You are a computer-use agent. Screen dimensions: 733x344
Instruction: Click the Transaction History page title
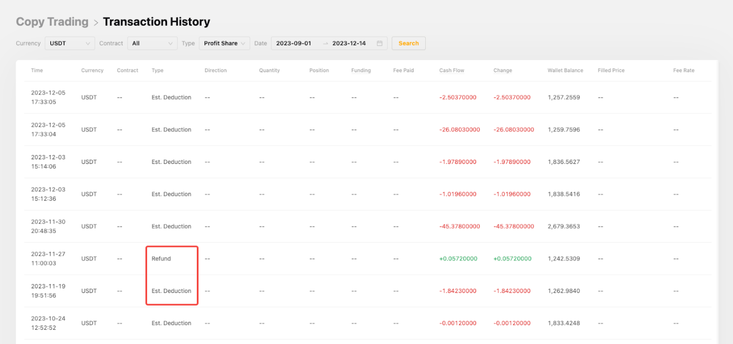(x=156, y=22)
